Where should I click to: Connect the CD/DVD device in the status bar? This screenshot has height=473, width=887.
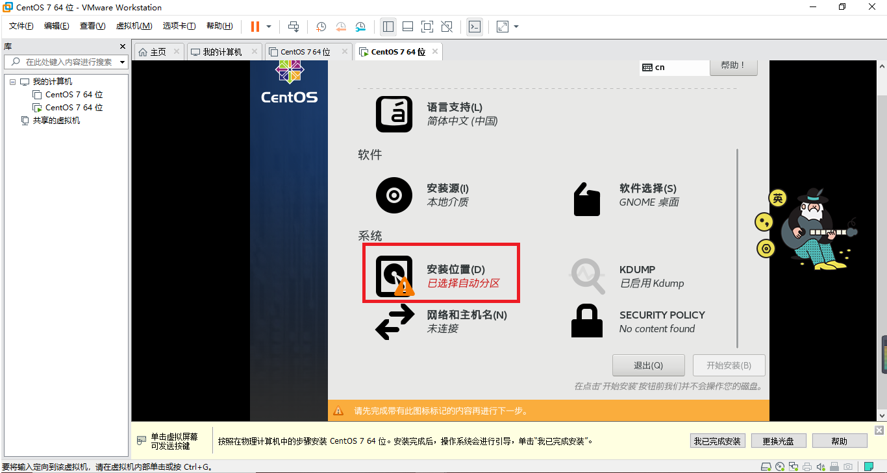click(x=779, y=467)
